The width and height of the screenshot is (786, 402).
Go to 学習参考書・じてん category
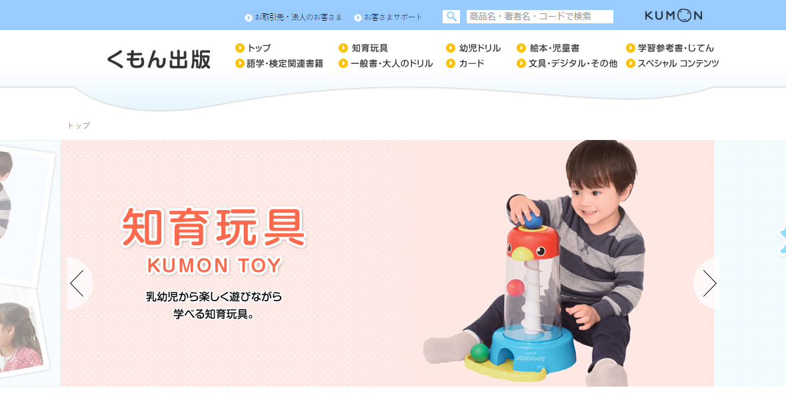pyautogui.click(x=676, y=48)
